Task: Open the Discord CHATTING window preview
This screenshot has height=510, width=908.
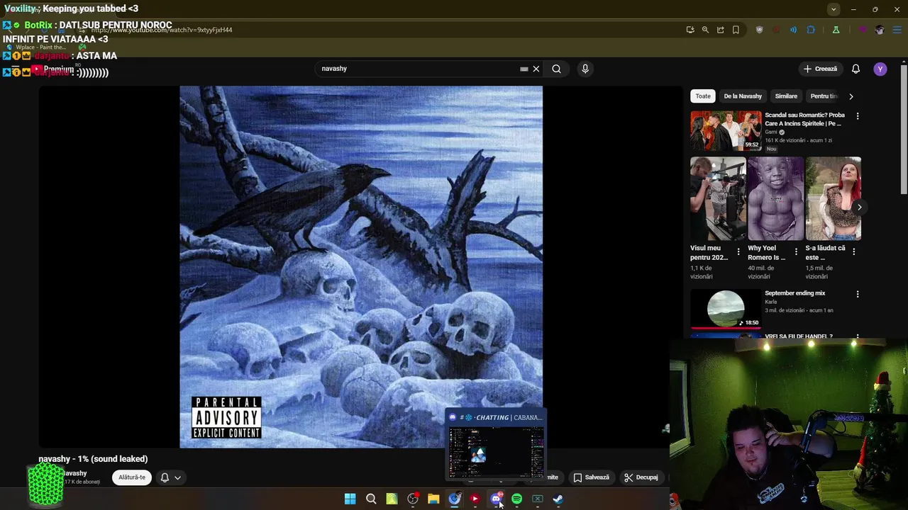Action: (x=496, y=445)
